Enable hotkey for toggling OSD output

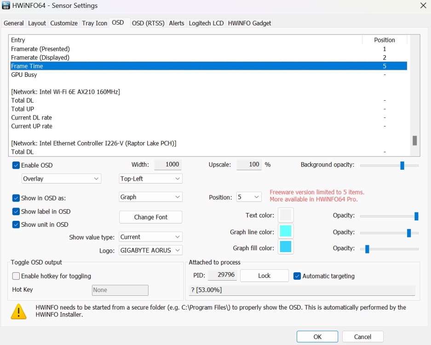click(16, 276)
